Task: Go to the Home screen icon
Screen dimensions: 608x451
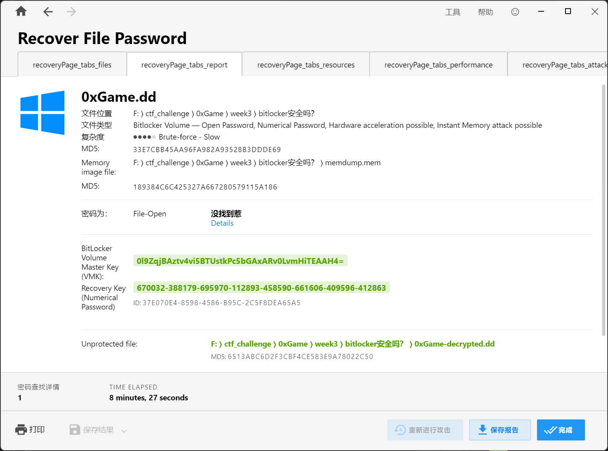Action: coord(21,12)
